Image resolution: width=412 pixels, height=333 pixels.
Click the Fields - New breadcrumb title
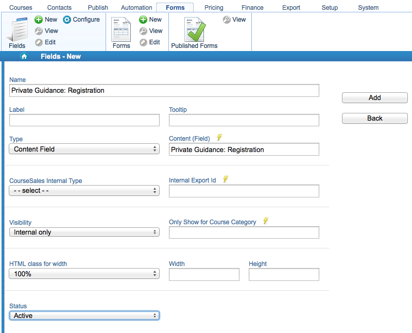(x=61, y=56)
